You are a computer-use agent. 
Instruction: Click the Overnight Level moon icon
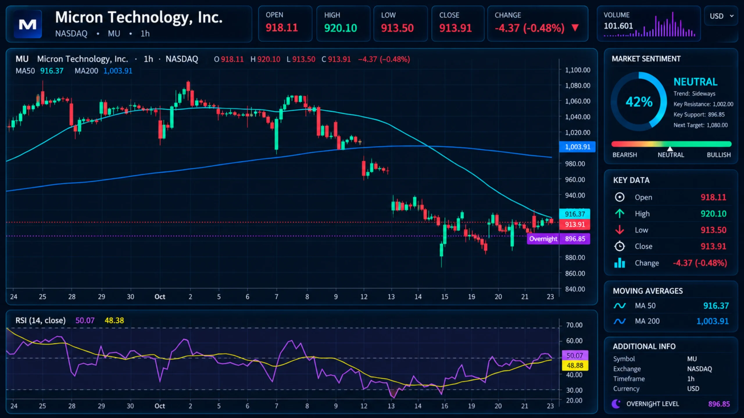coord(616,403)
